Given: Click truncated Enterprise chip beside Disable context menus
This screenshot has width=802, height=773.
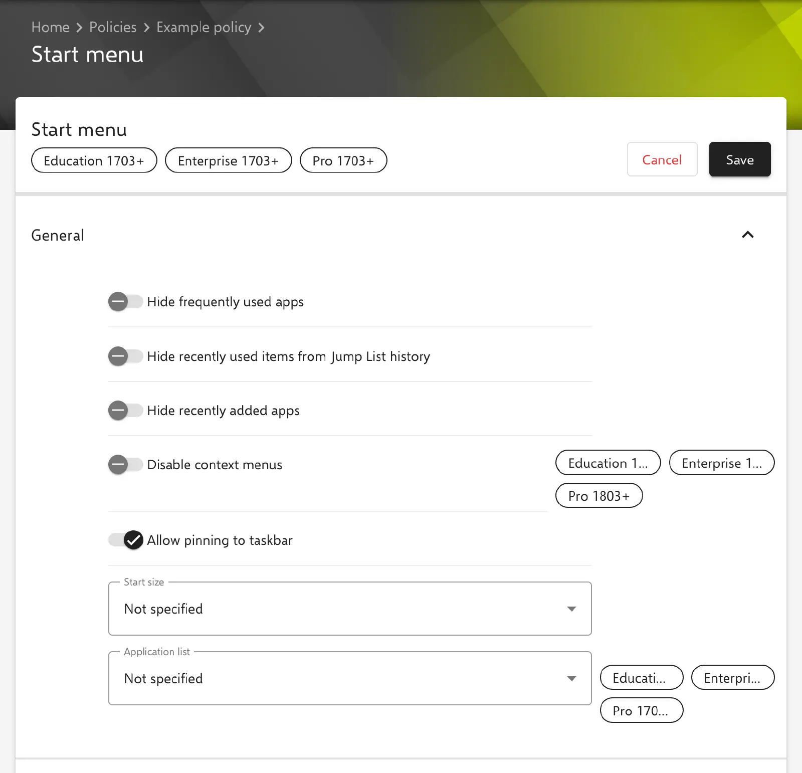Looking at the screenshot, I should [x=722, y=463].
